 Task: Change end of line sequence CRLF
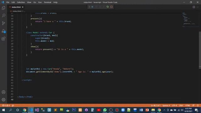(x=181, y=105)
